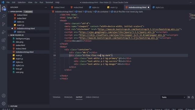
Task: Open the File menu
Action: click(8, 2)
